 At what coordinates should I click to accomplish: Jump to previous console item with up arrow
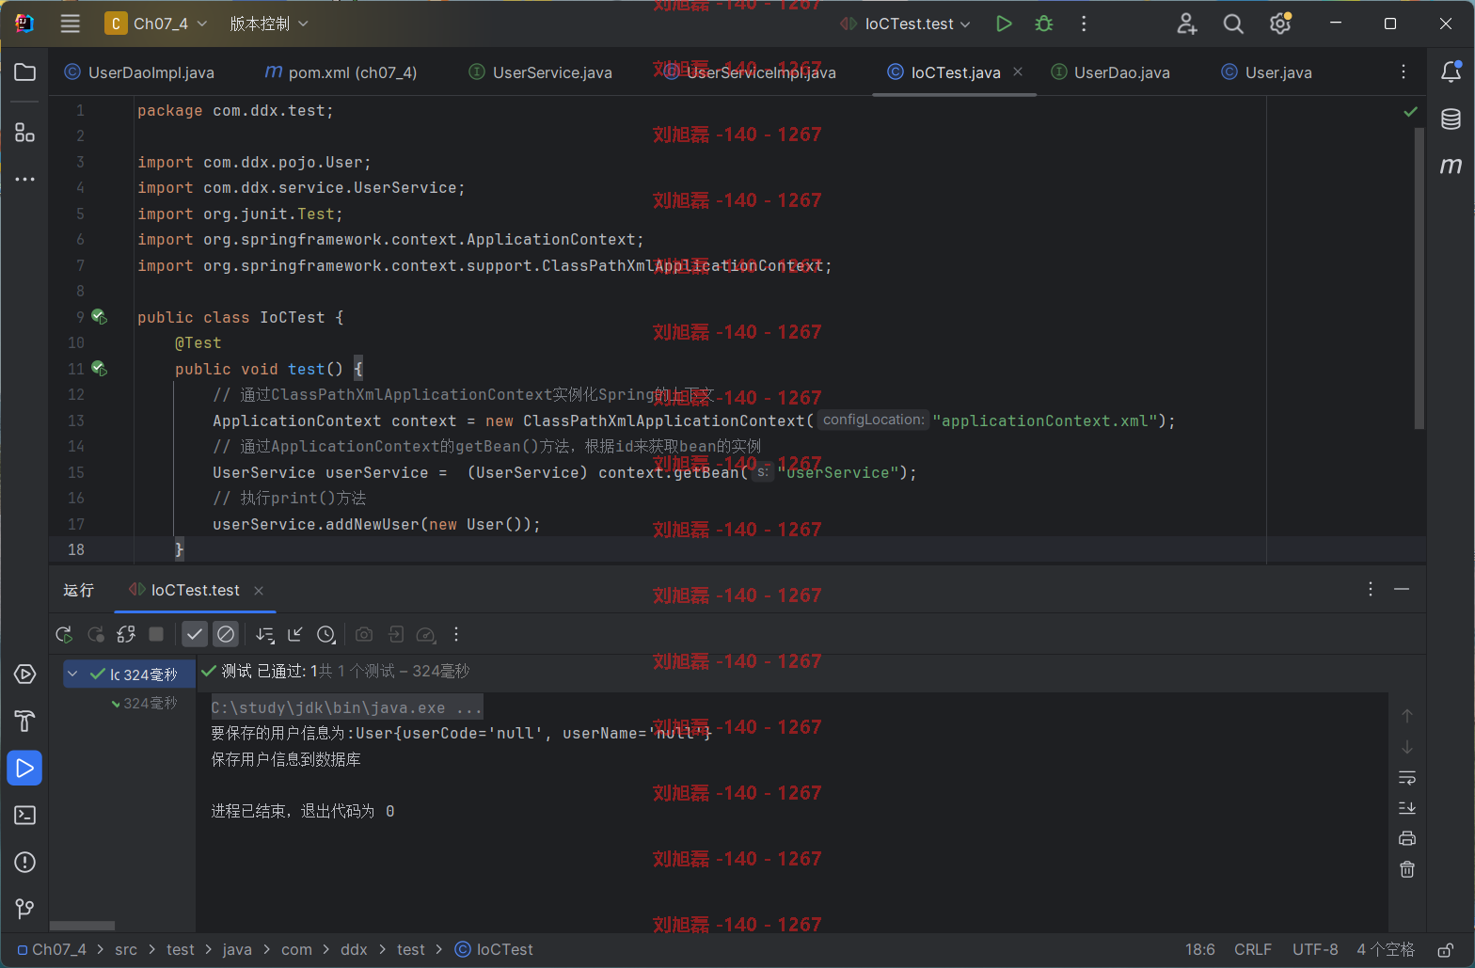tap(1407, 716)
